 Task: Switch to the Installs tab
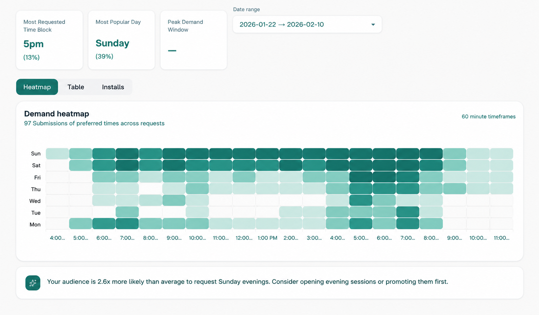[113, 87]
